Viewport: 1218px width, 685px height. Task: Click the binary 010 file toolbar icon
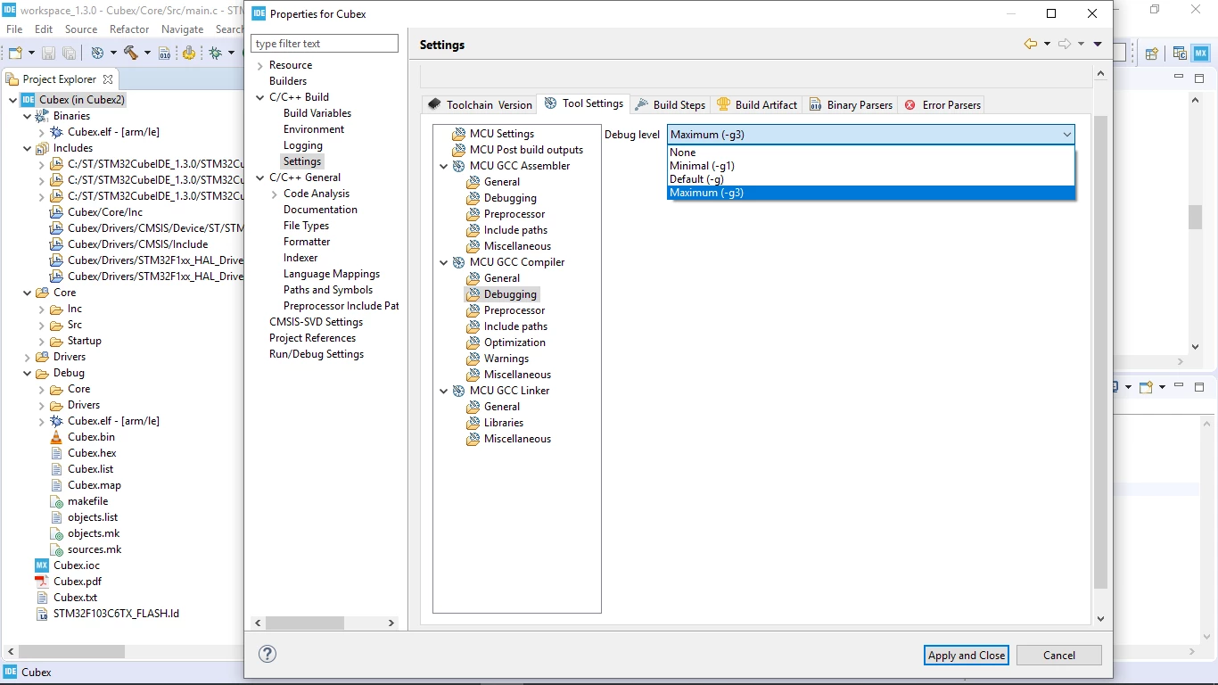(x=165, y=54)
